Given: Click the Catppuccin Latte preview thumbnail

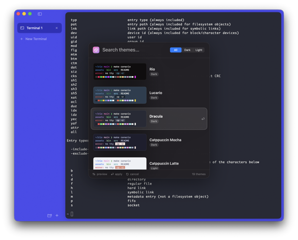Looking at the screenshot, I should click(120, 164).
